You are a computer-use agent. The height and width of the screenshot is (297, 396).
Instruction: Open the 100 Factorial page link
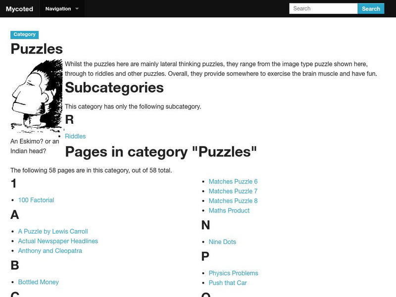point(36,200)
